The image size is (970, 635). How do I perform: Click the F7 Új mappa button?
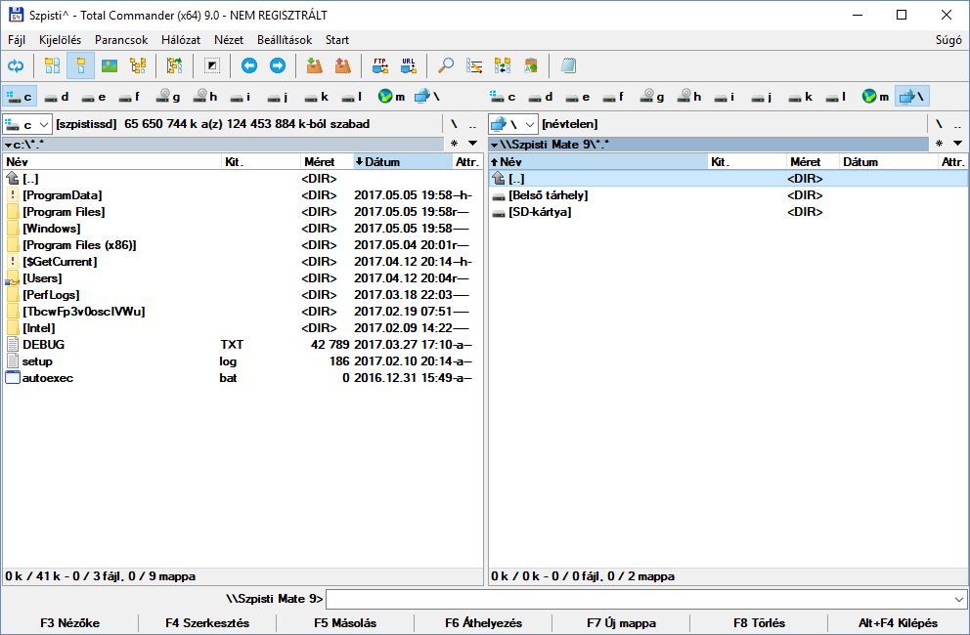coord(621,623)
